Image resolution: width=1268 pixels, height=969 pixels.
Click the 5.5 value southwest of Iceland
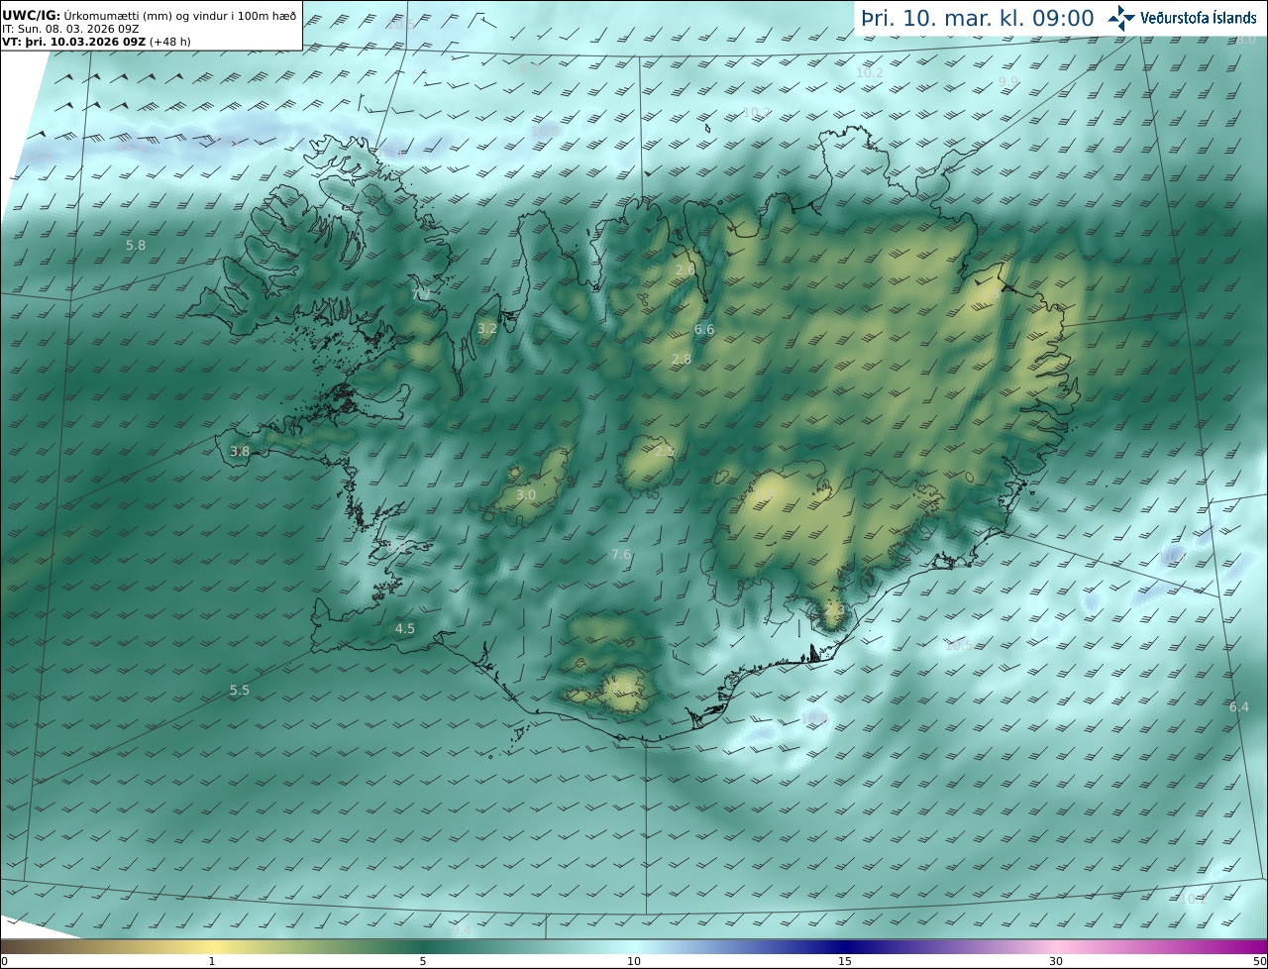(x=240, y=690)
